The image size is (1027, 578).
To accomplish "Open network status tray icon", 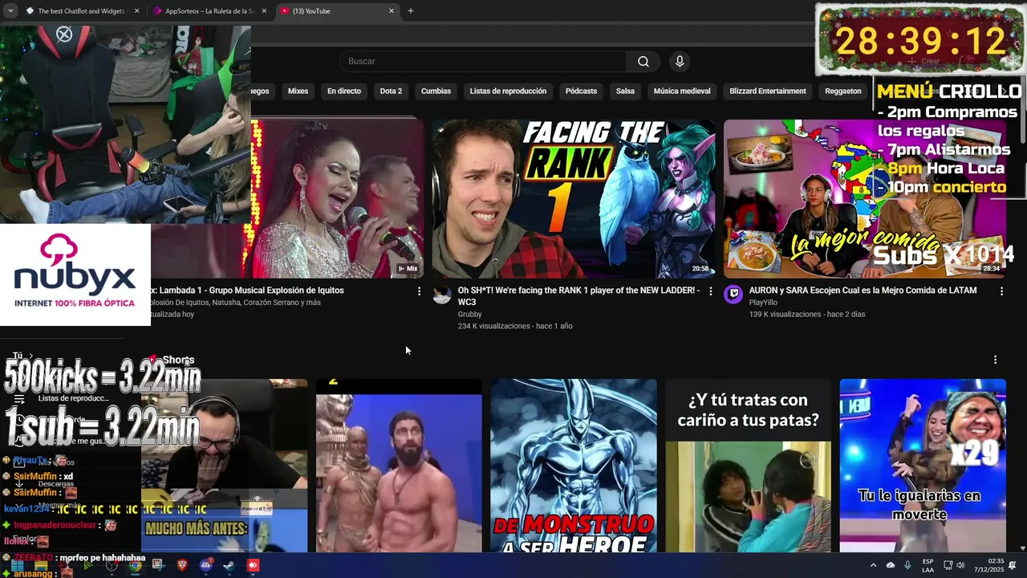I will pos(948,566).
